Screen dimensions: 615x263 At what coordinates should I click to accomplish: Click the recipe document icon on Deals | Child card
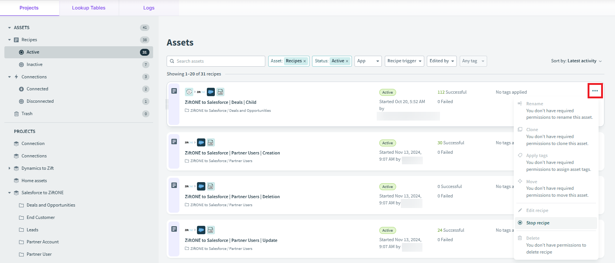pos(174,91)
